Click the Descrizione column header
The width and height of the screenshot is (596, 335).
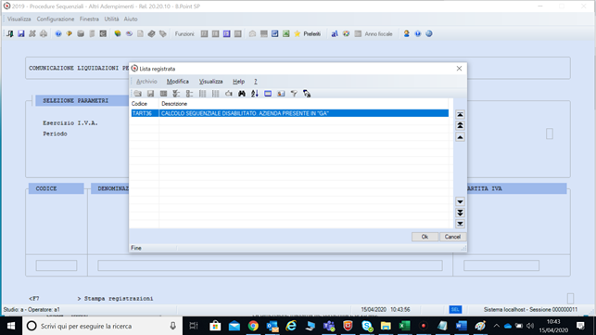click(x=174, y=104)
